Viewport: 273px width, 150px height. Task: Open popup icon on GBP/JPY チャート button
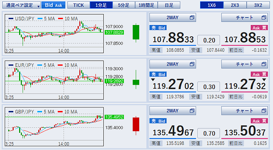click(264, 111)
